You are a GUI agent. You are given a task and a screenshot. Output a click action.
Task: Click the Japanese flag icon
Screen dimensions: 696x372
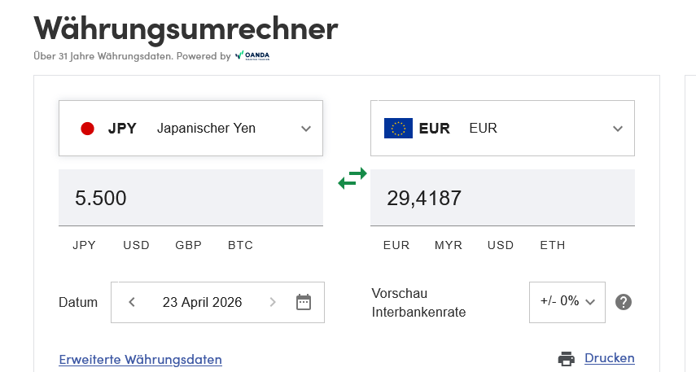point(88,129)
